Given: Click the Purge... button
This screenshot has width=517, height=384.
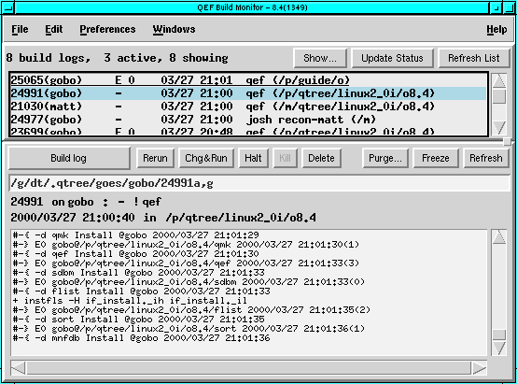Looking at the screenshot, I should tap(385, 158).
